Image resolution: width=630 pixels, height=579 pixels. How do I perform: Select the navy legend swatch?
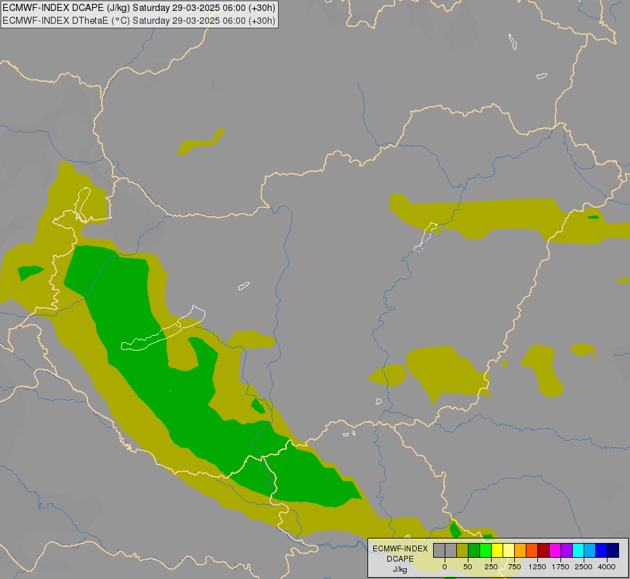613,551
